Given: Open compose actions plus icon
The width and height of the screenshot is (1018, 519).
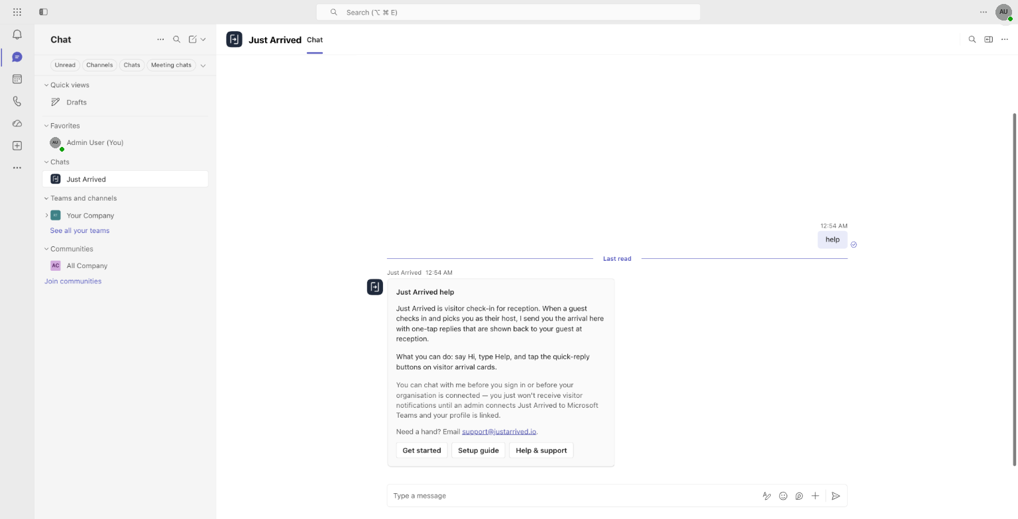Looking at the screenshot, I should point(815,496).
